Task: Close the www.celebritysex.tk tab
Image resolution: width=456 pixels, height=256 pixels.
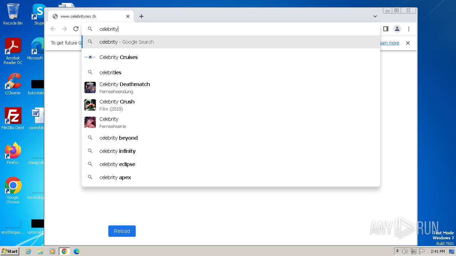Action: tap(128, 16)
